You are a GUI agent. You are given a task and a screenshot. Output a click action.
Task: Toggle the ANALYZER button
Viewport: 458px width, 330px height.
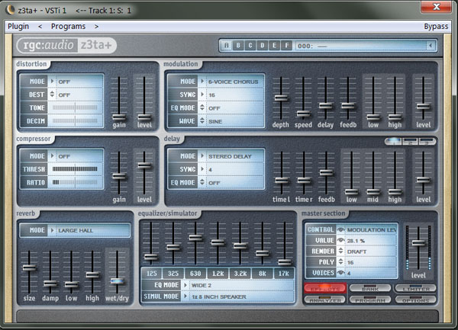click(x=325, y=300)
